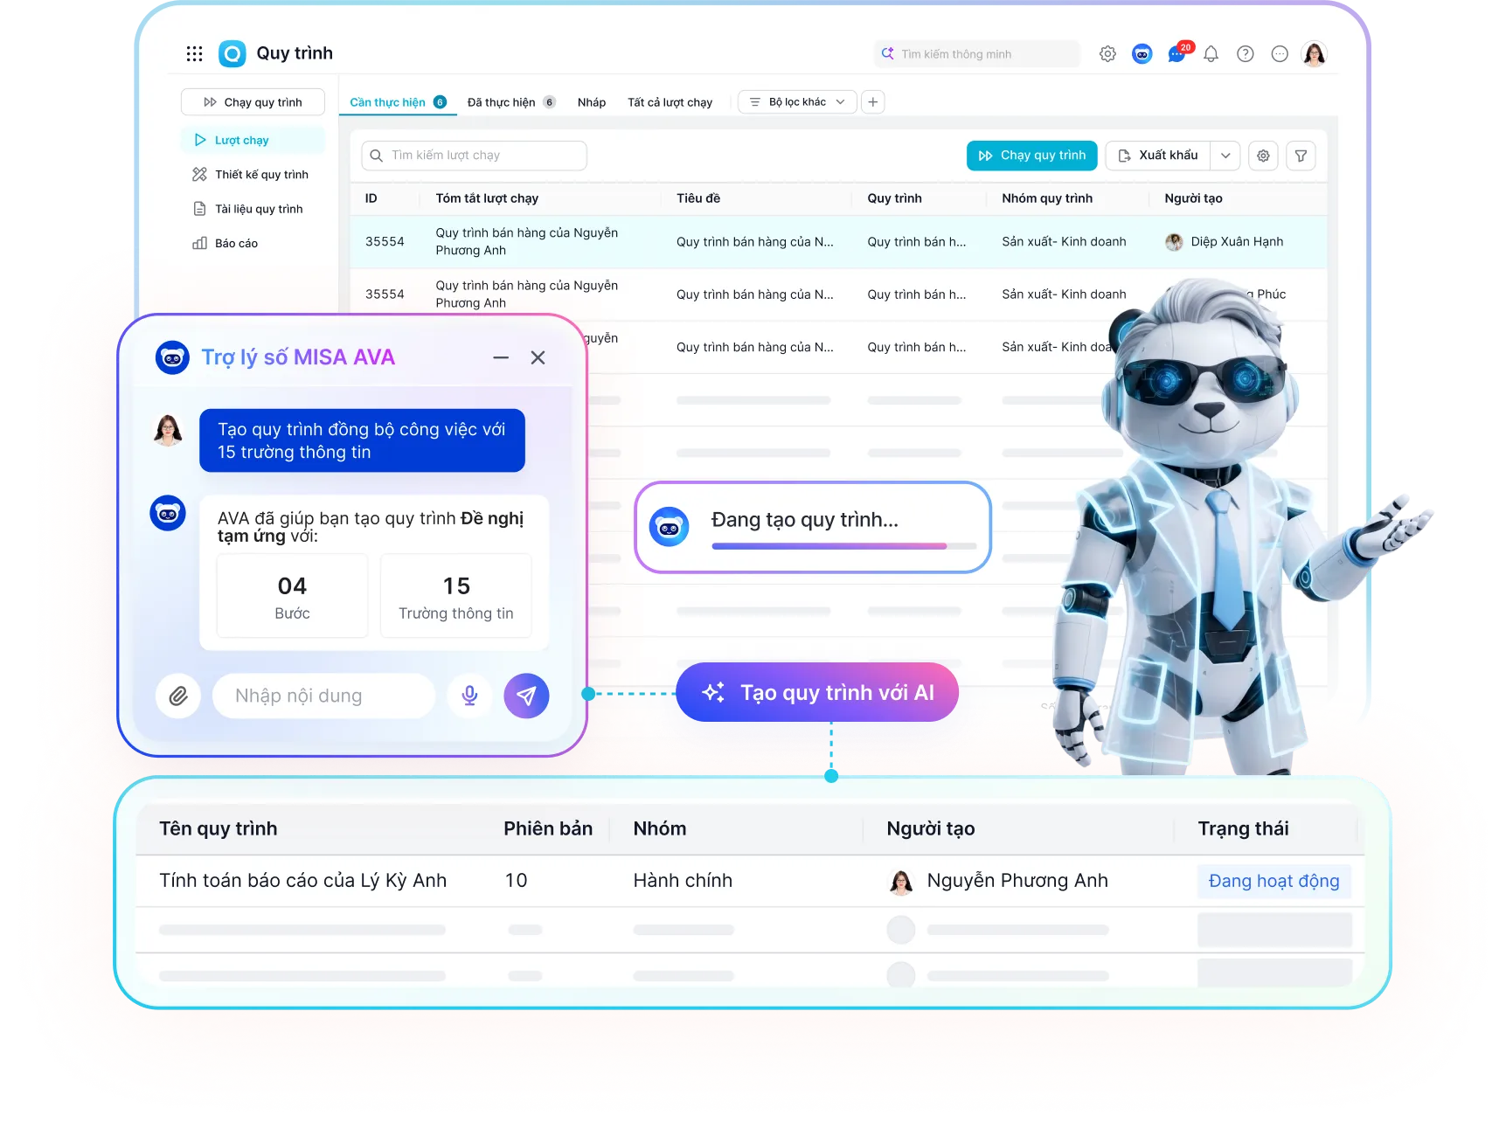
Task: Click the Quy trình app logo
Action: click(232, 54)
